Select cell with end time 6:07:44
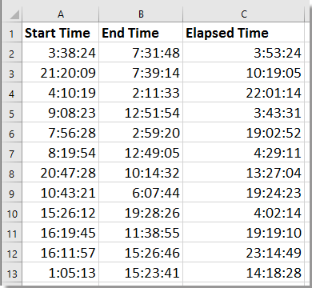312x288 pixels. pyautogui.click(x=141, y=193)
